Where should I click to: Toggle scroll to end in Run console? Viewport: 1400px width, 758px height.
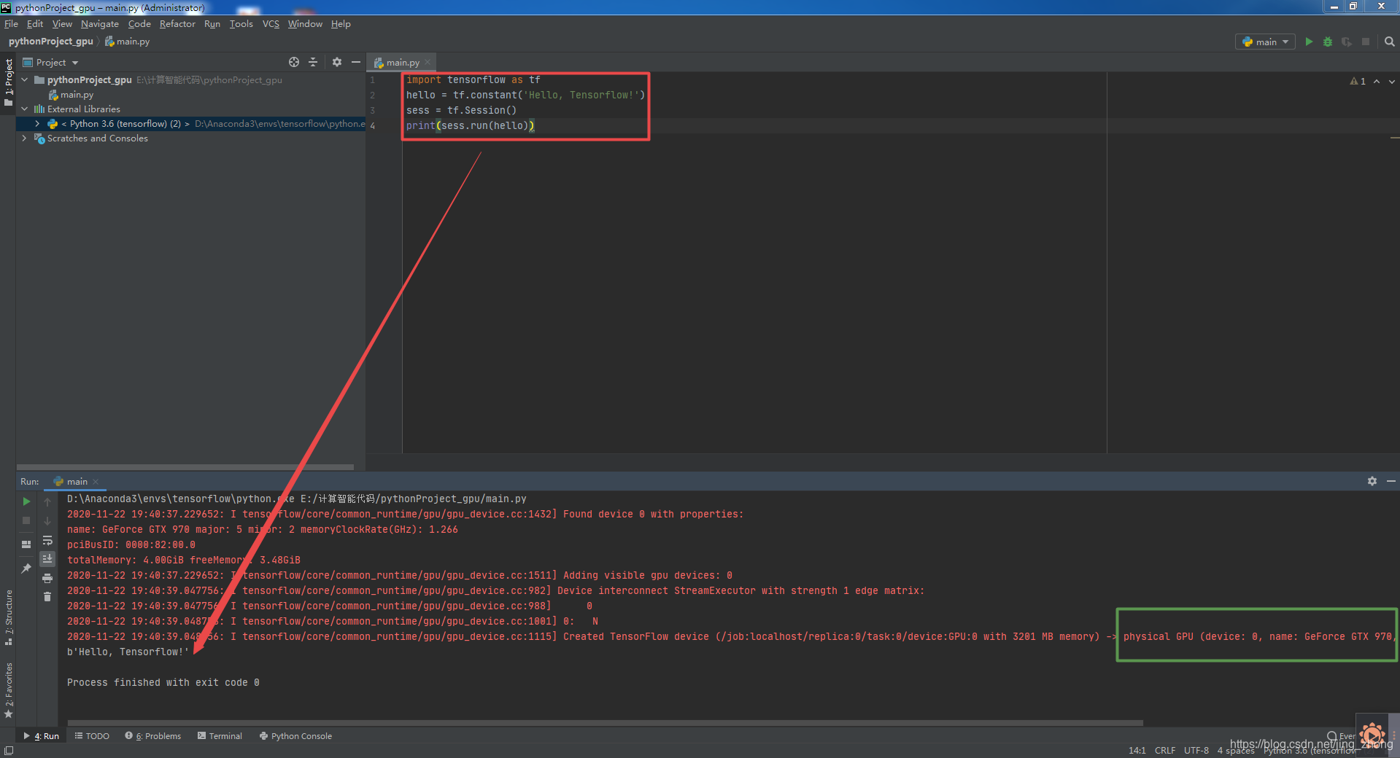click(47, 559)
